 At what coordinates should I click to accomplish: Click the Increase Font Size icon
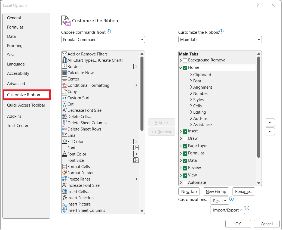65,185
